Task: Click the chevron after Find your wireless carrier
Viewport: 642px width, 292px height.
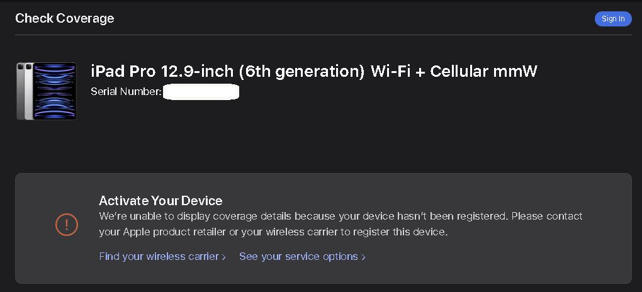Action: click(223, 257)
